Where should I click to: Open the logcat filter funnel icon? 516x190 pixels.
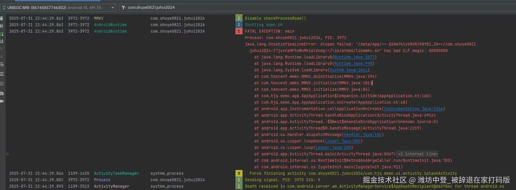click(124, 7)
